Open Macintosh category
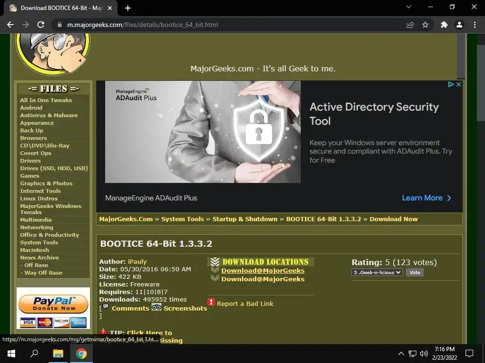 (34, 250)
